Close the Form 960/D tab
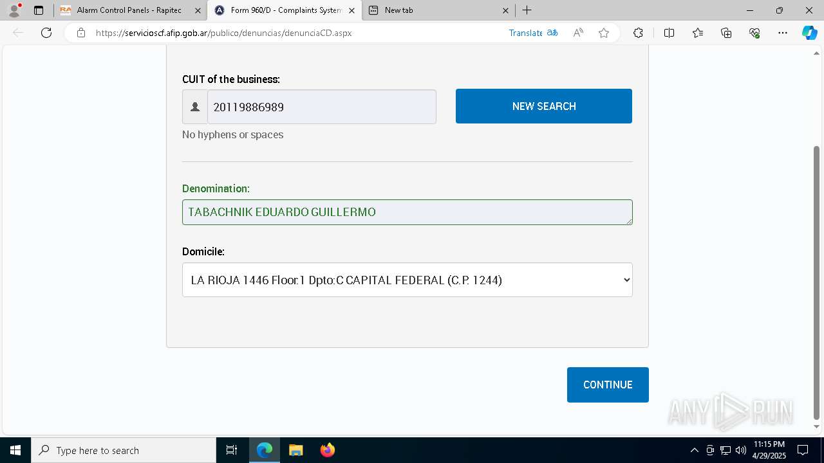This screenshot has height=463, width=824. click(351, 10)
